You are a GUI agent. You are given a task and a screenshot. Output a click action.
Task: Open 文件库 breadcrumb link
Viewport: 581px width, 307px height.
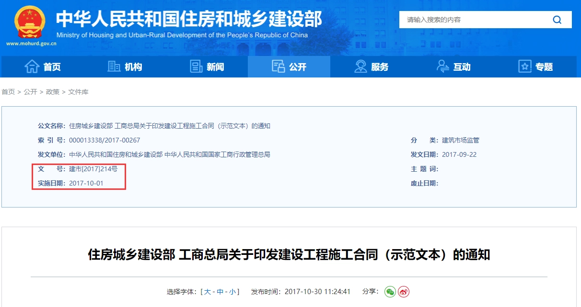click(x=78, y=92)
